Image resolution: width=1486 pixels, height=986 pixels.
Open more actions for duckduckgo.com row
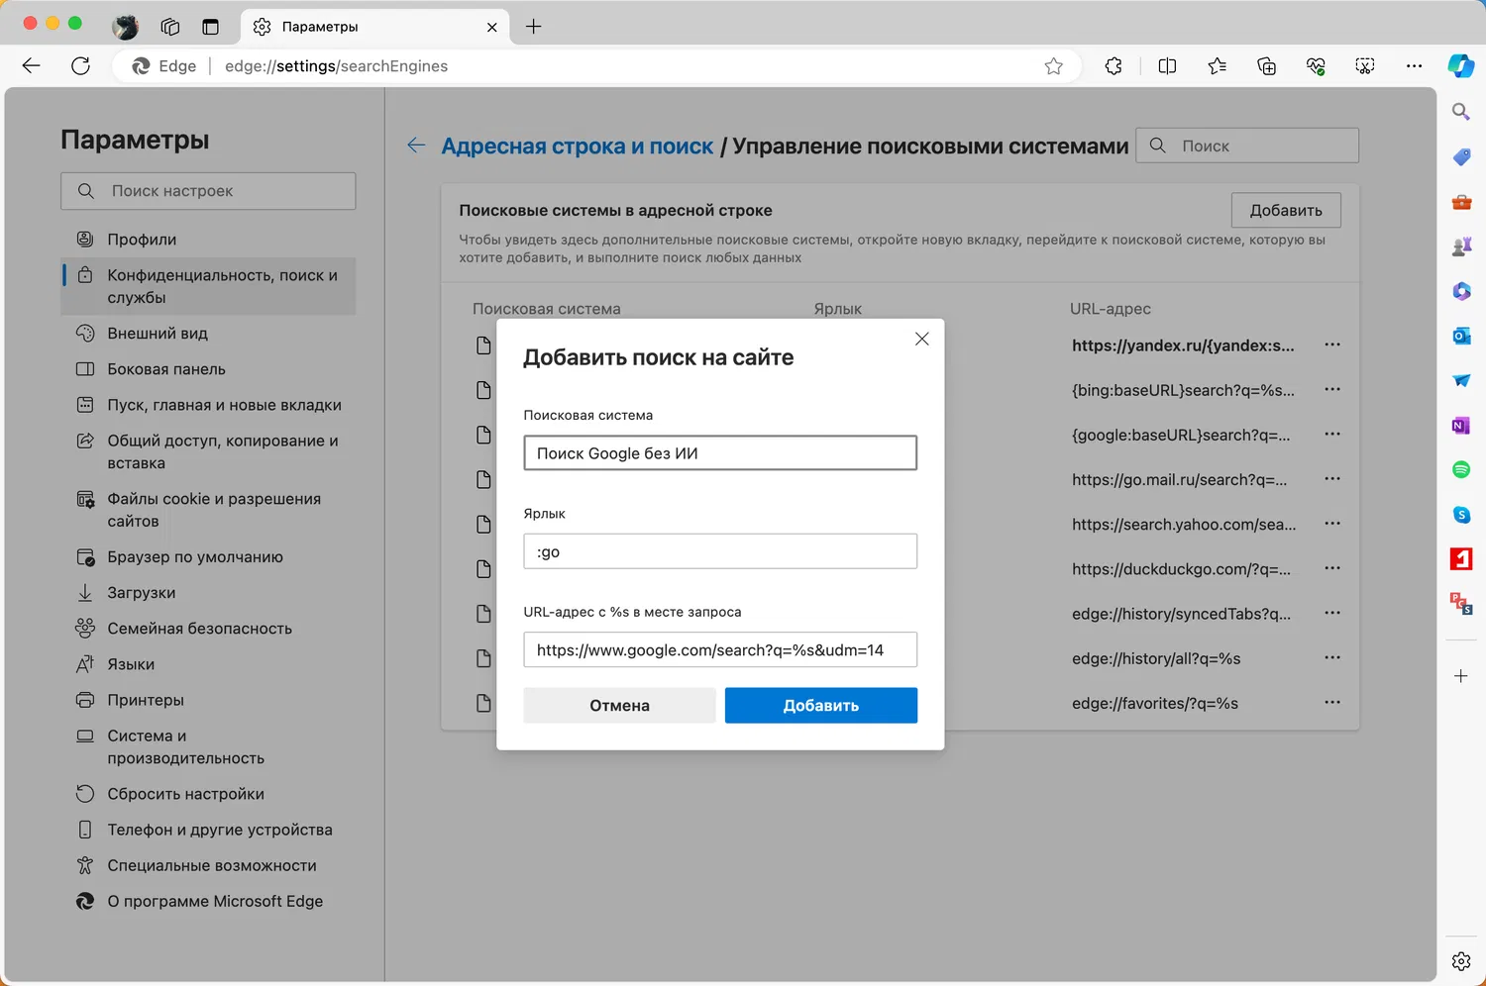click(x=1332, y=568)
